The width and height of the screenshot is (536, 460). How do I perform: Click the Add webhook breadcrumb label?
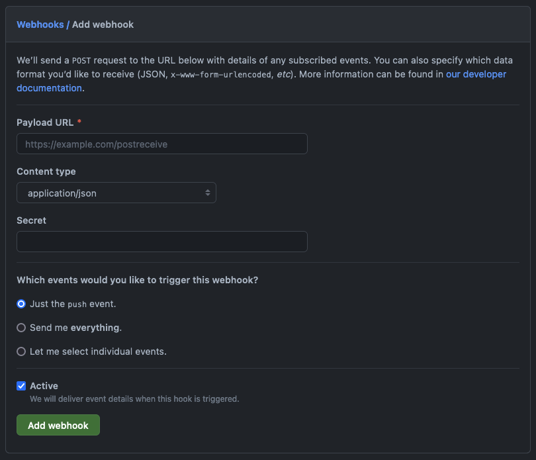[x=103, y=24]
